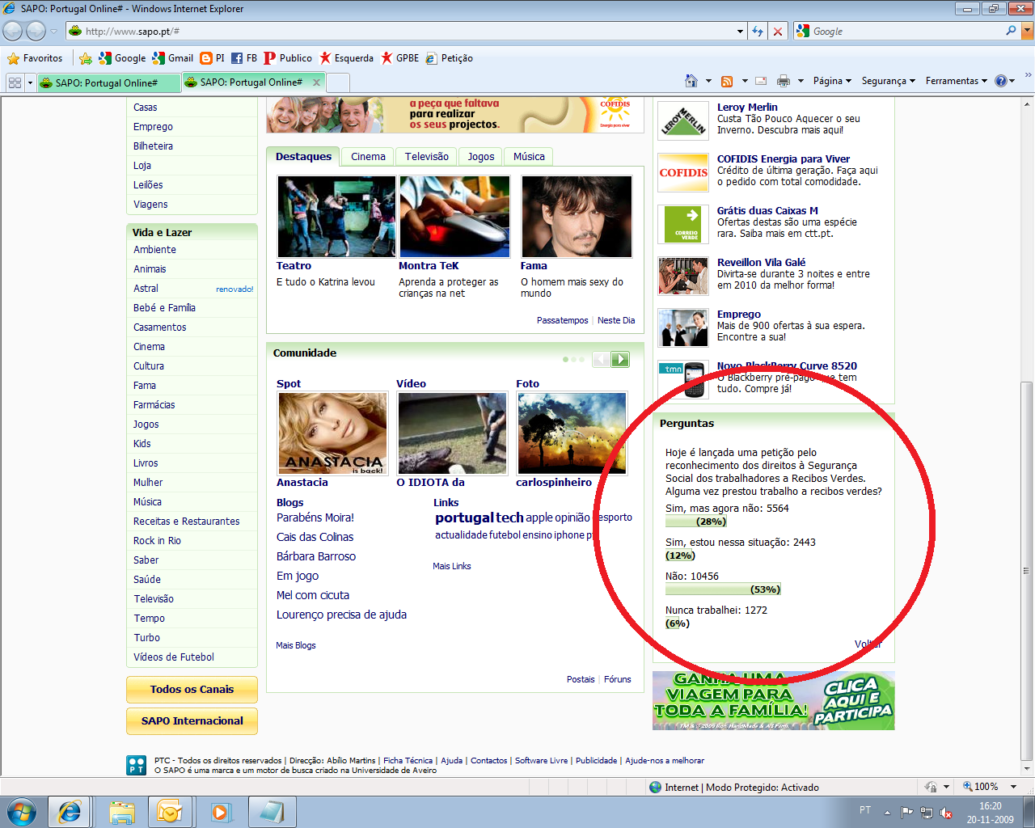Open Farmácias in Vida e Lazer
Image resolution: width=1035 pixels, height=828 pixels.
click(x=154, y=405)
